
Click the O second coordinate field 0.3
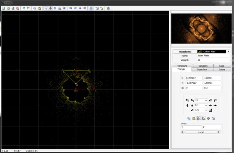(212, 88)
